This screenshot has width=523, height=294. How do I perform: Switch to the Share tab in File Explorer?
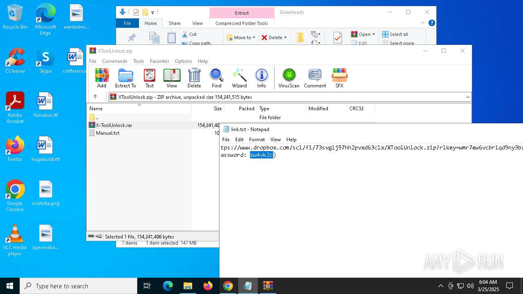click(x=174, y=23)
